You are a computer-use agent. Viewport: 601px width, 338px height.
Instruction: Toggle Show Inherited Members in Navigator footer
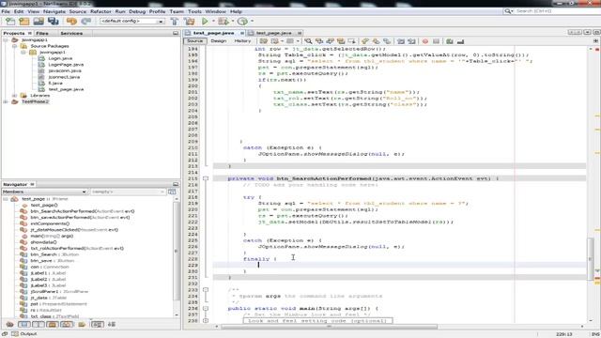coord(10,325)
